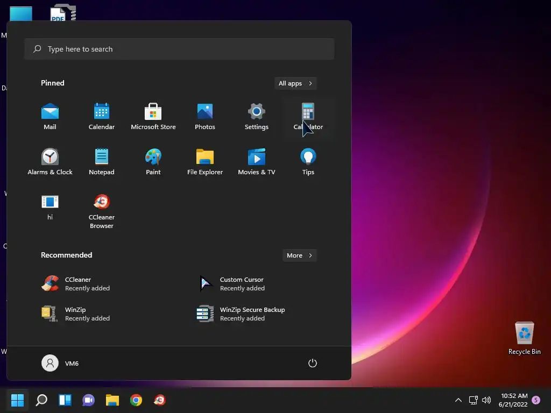The height and width of the screenshot is (413, 551).
Task: Open clock showing 10:52 AM
Action: 513,400
